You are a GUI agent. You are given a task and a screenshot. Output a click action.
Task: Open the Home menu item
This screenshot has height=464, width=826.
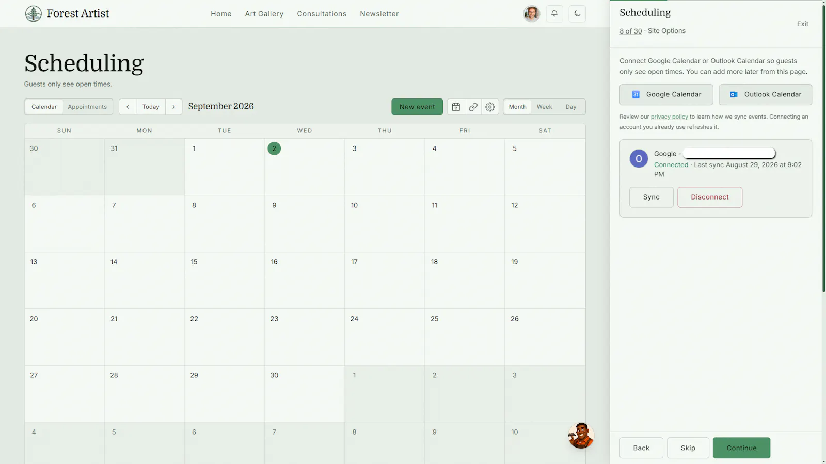tap(221, 14)
